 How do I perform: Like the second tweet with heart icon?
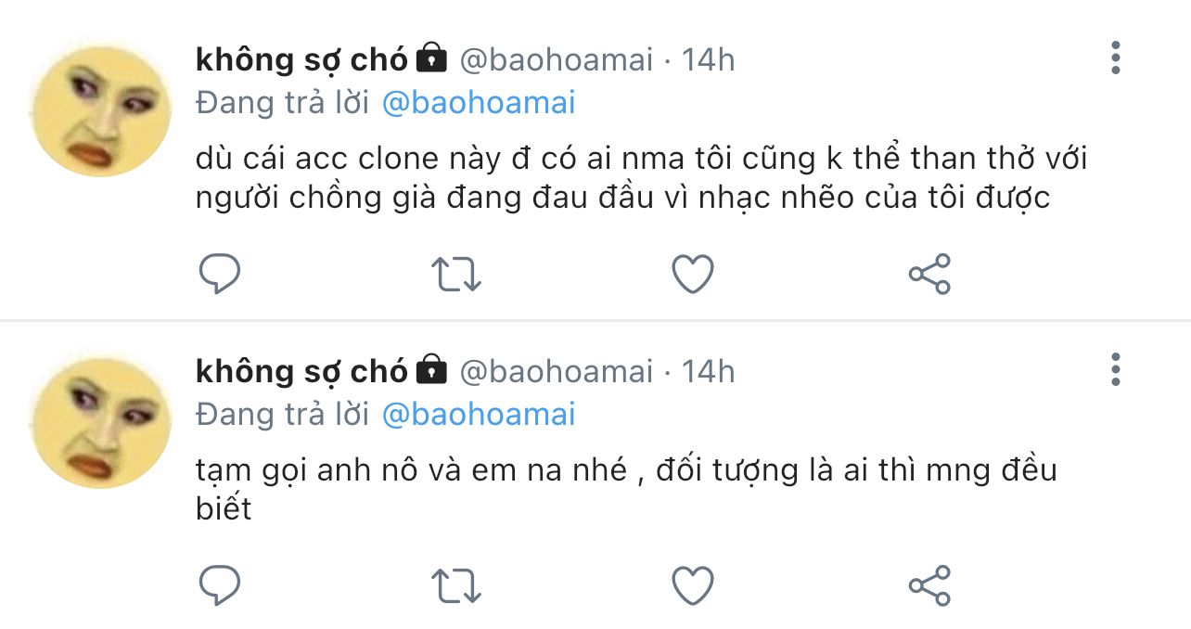692,585
